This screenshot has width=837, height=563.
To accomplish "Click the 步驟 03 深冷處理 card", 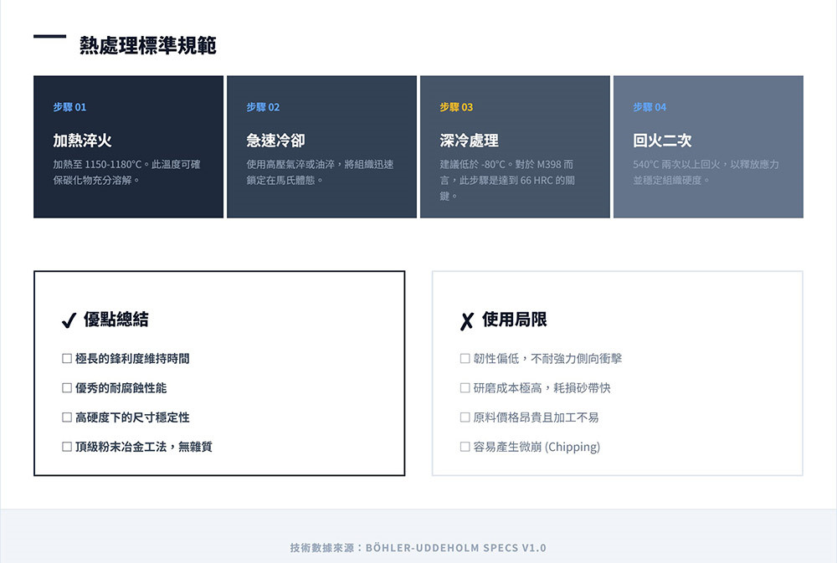I will tap(515, 147).
